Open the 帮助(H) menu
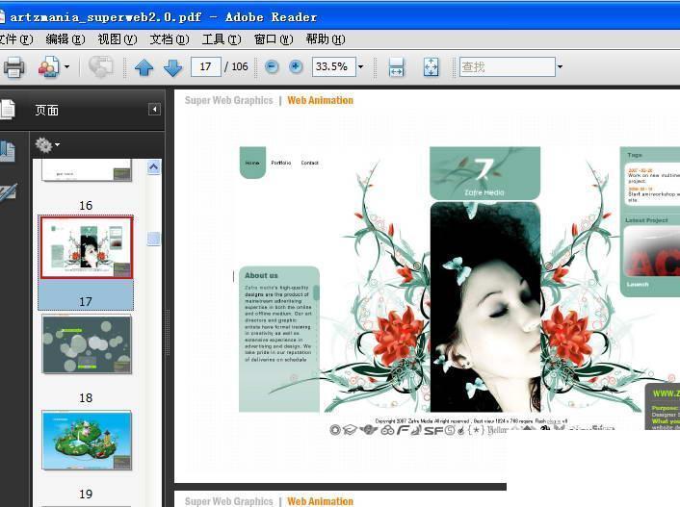This screenshot has width=680, height=507. [326, 39]
